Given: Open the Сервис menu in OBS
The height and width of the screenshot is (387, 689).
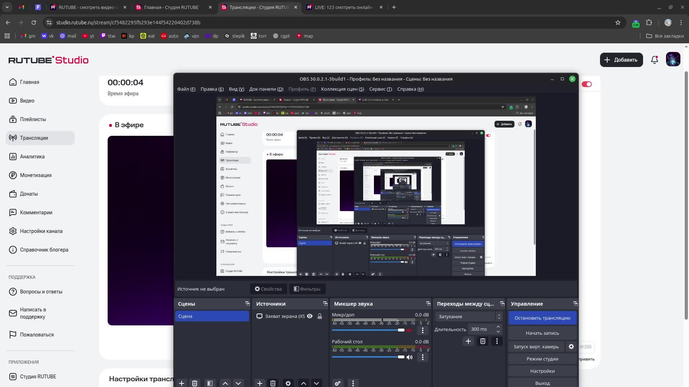Looking at the screenshot, I should (380, 89).
